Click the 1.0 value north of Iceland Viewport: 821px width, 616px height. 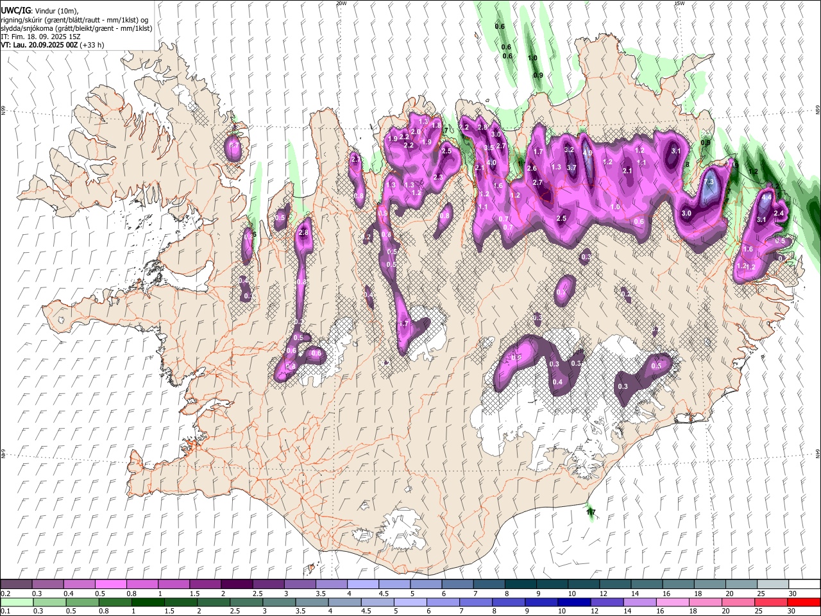pos(532,58)
